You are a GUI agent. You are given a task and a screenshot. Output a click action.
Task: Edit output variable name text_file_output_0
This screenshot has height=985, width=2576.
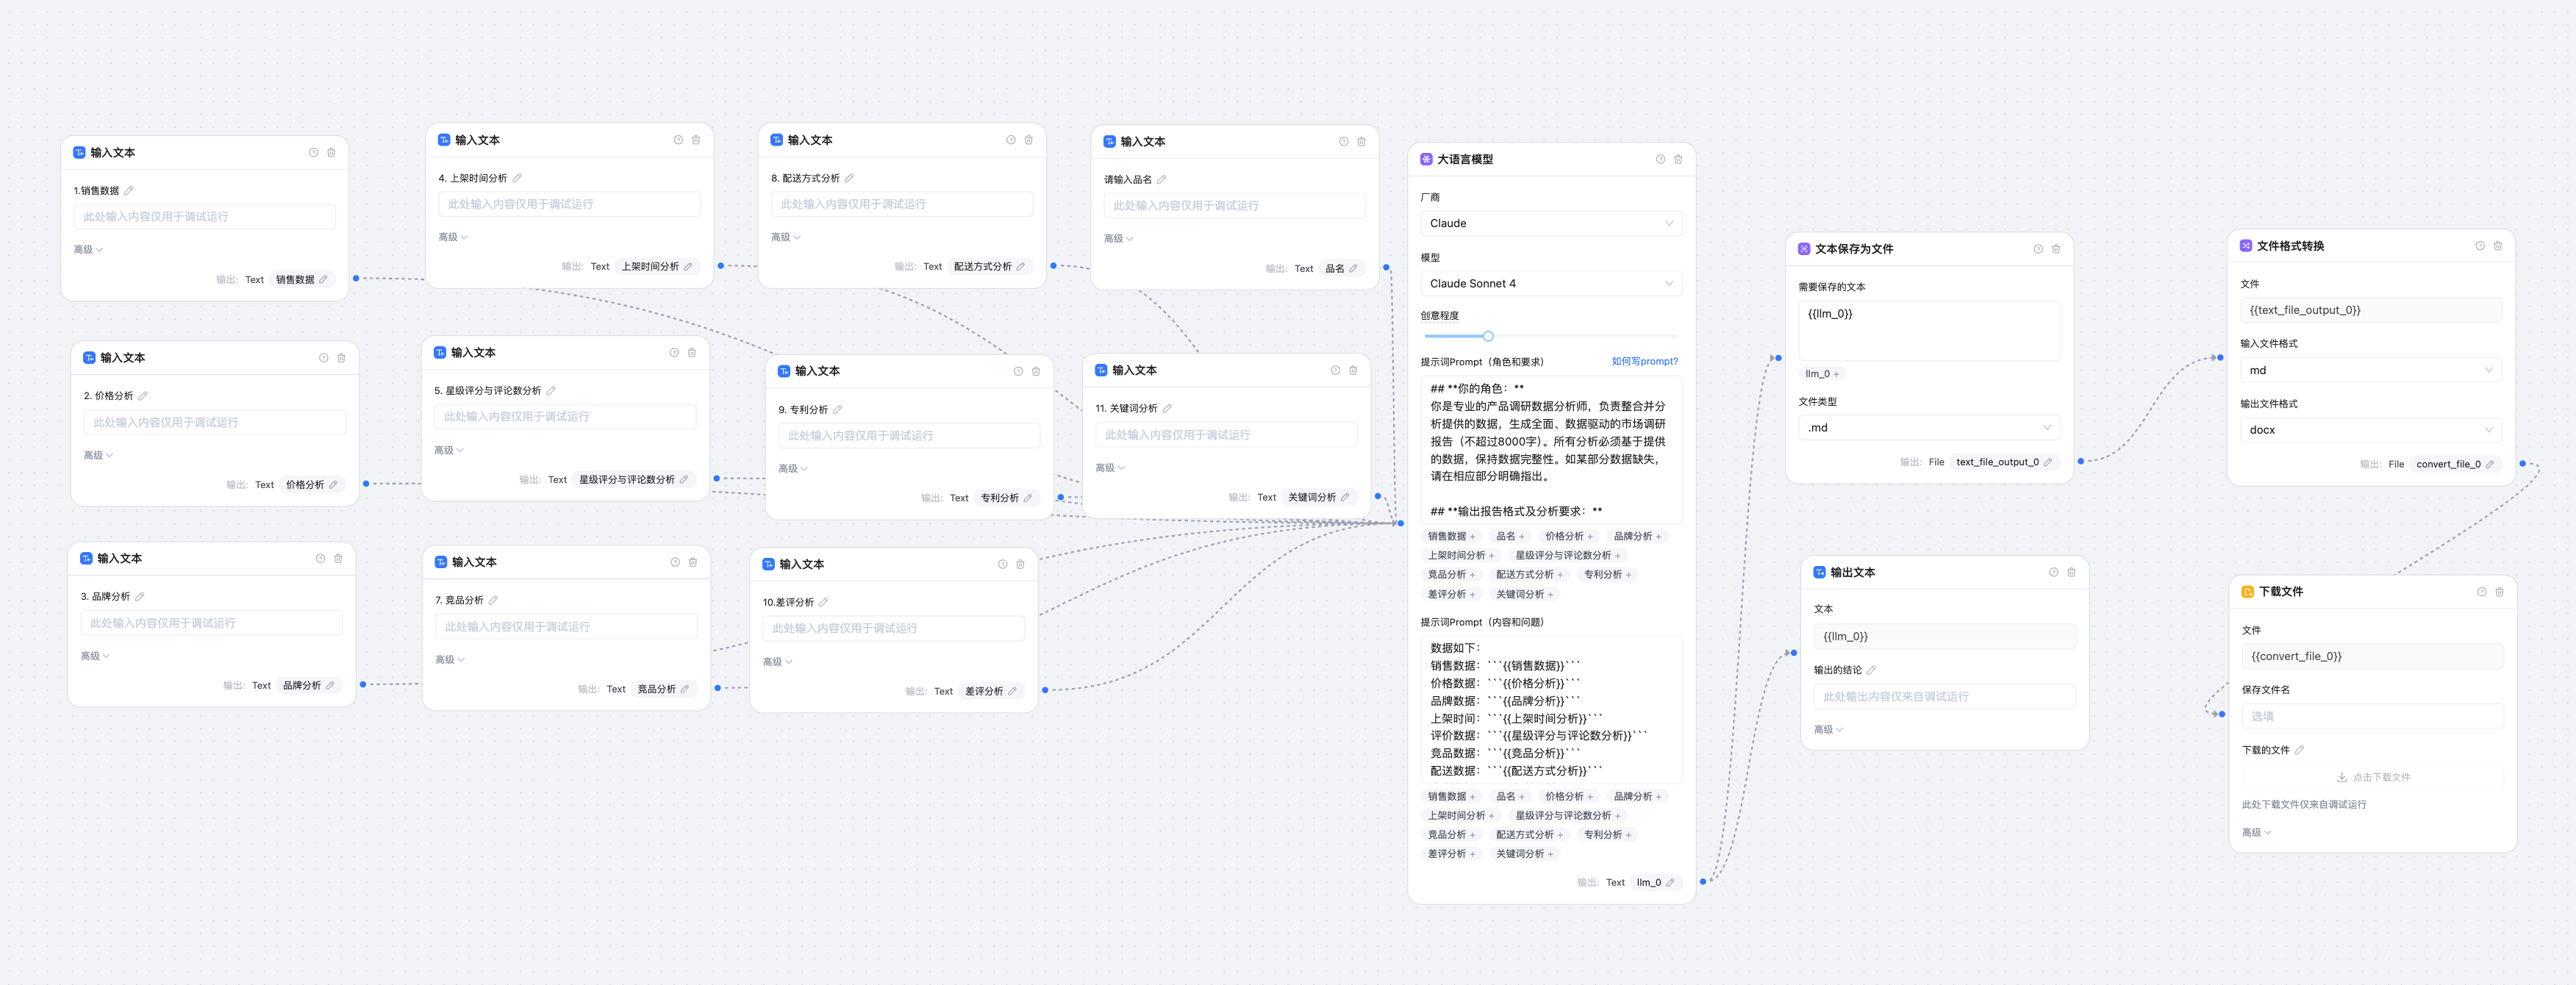[2048, 462]
